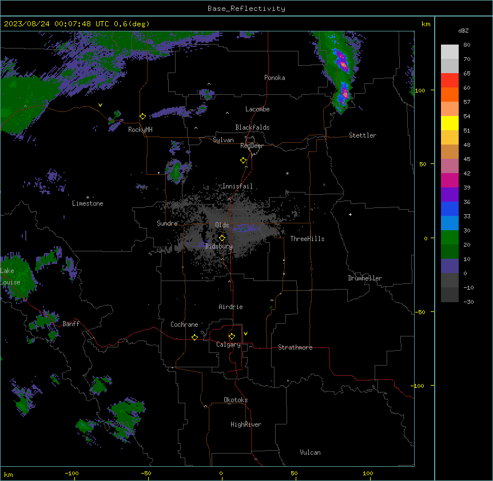Click the yellow V marker east of Calgary

(245, 334)
